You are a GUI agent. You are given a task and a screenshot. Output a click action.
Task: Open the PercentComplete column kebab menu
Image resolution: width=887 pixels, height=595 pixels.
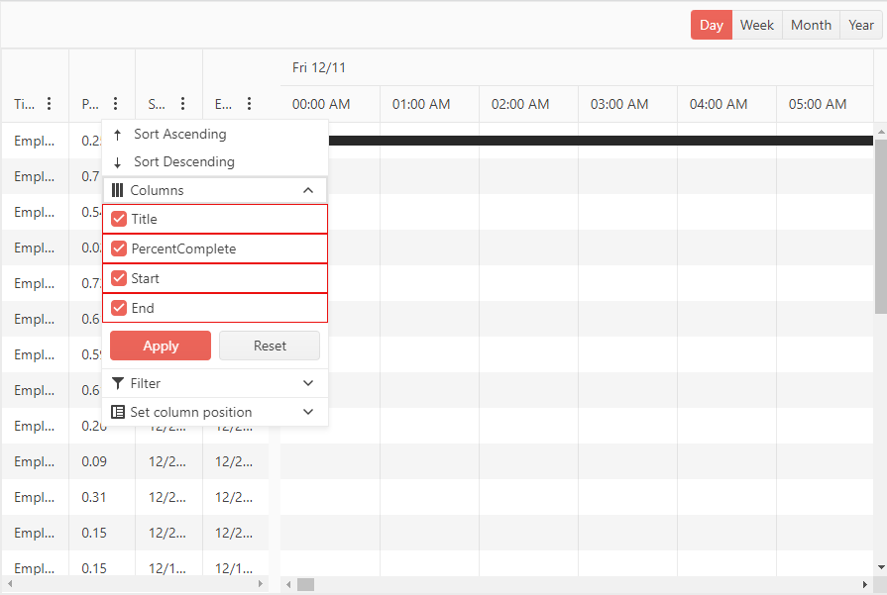pos(116,104)
